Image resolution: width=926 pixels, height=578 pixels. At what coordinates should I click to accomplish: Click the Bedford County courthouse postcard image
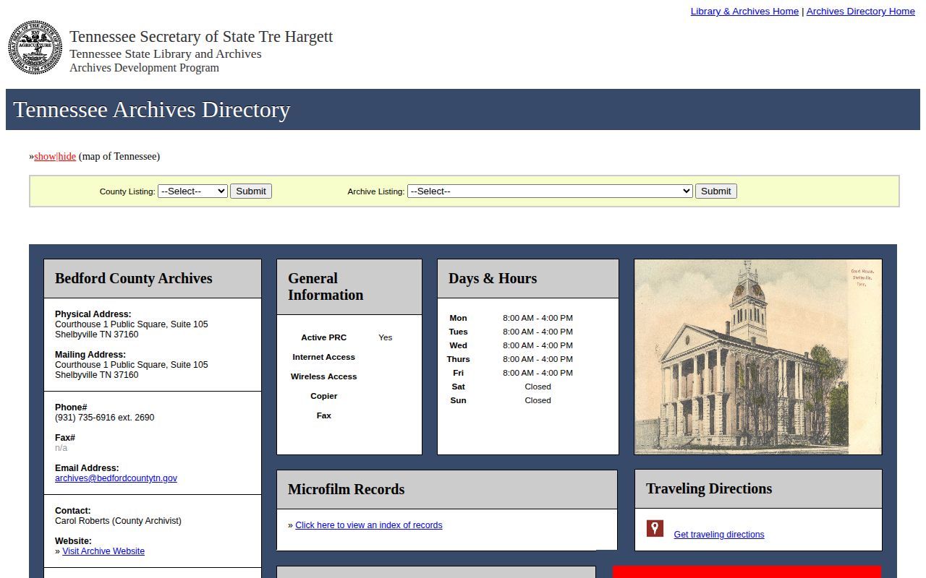tap(758, 357)
